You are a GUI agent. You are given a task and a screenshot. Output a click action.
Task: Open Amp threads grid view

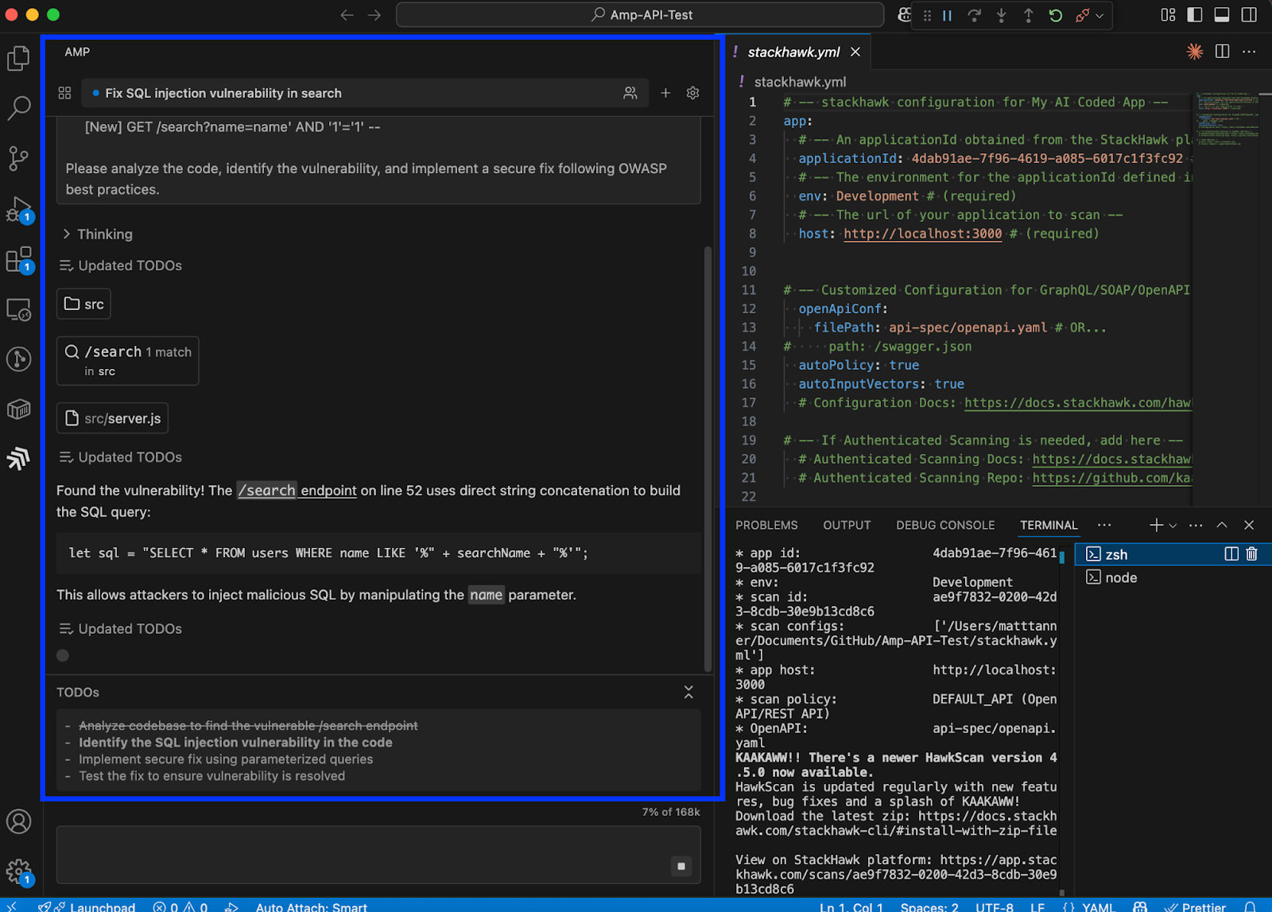coord(65,93)
